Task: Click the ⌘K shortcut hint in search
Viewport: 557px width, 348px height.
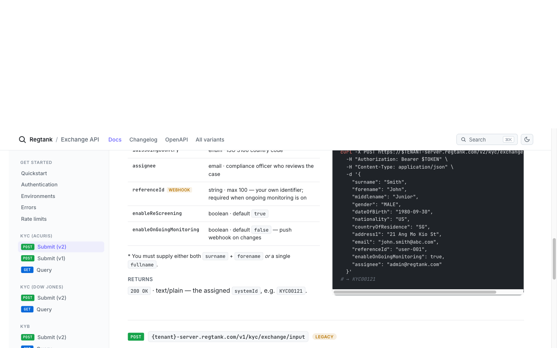Action: click(508, 140)
